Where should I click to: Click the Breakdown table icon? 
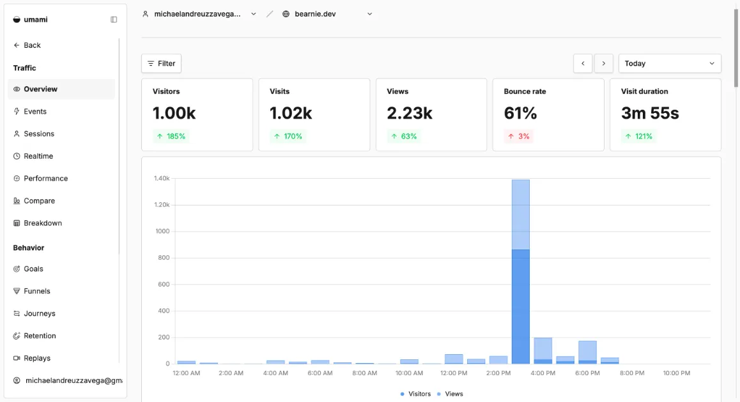(x=17, y=223)
